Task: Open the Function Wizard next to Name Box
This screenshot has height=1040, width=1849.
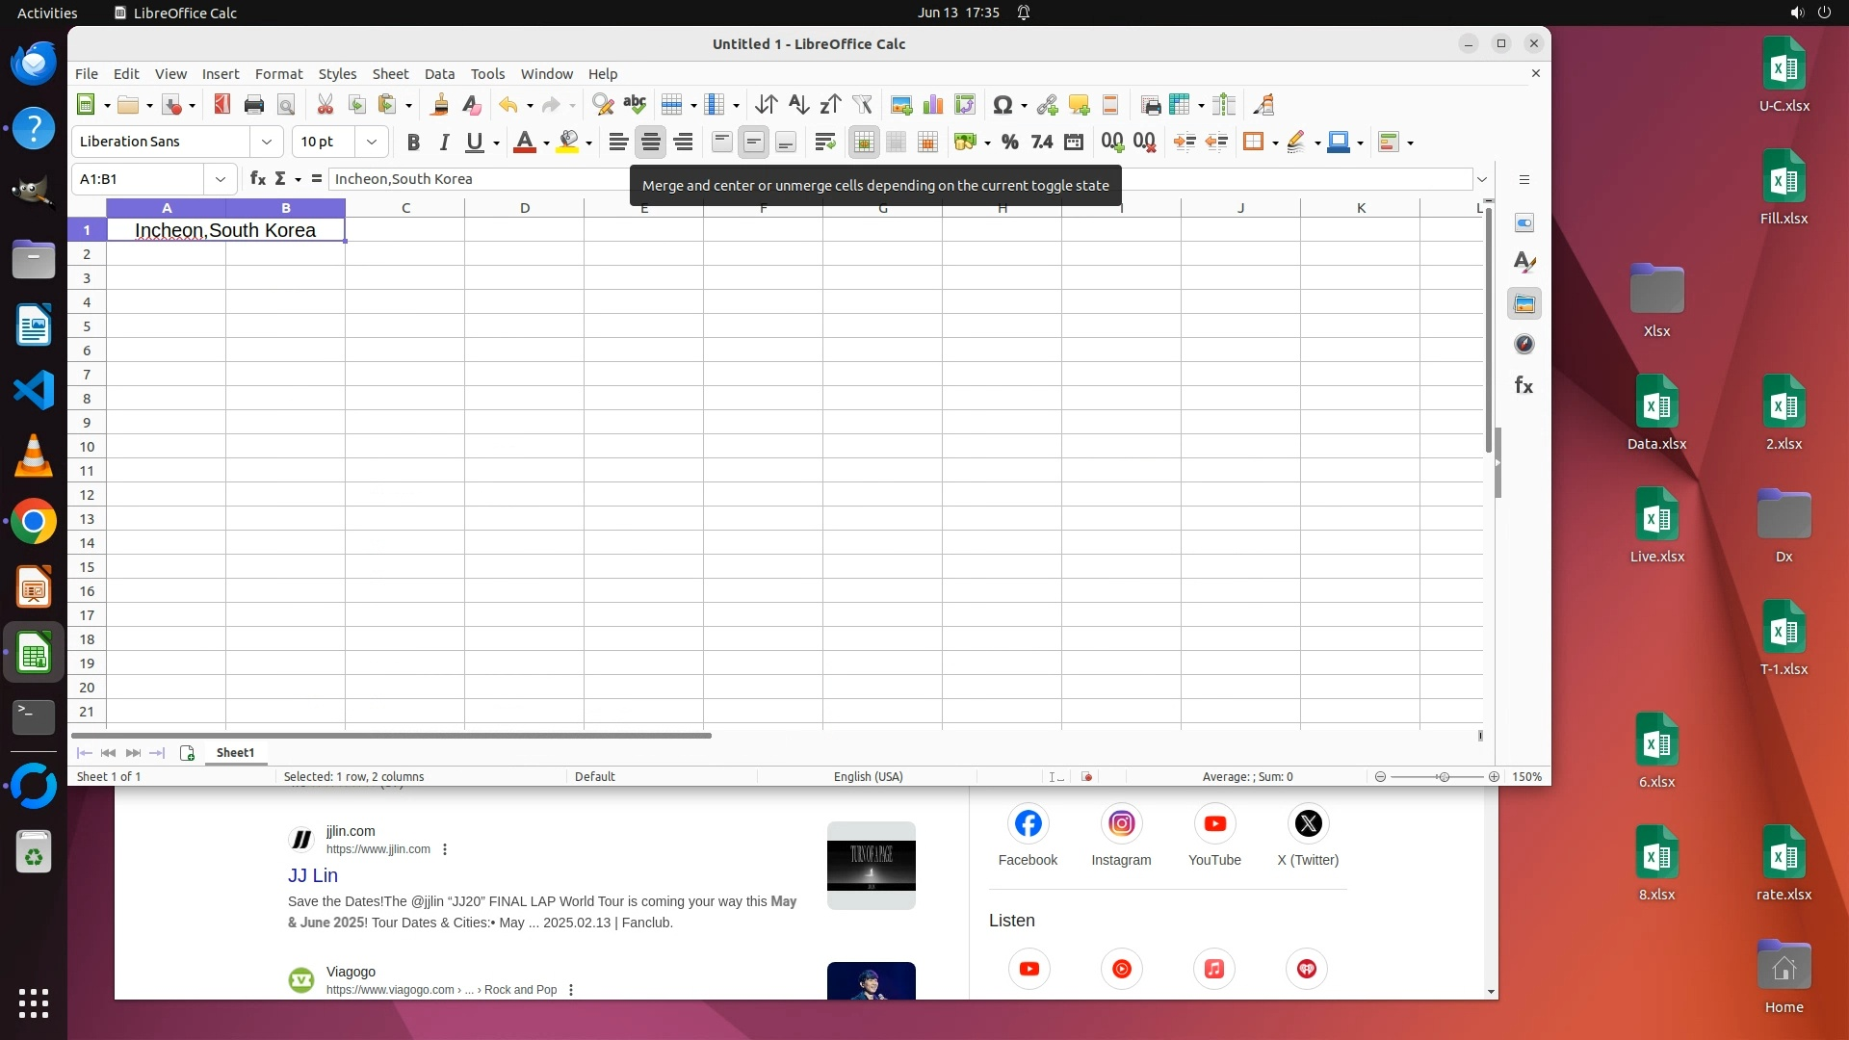Action: point(257,179)
